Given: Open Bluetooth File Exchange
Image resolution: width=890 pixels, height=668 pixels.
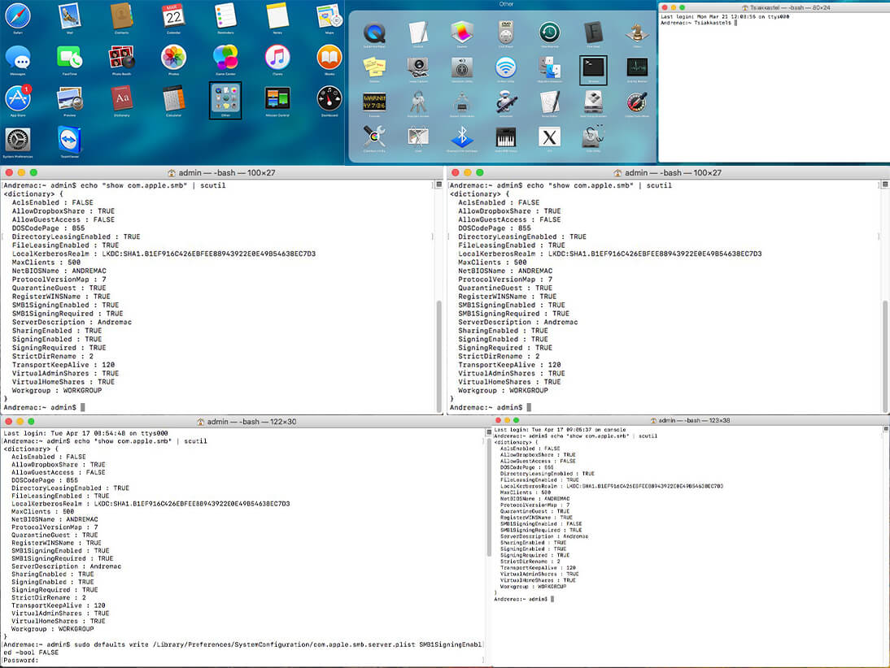Looking at the screenshot, I should [x=462, y=137].
